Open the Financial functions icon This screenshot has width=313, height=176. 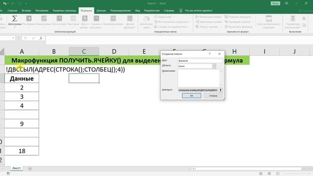[x=44, y=19]
